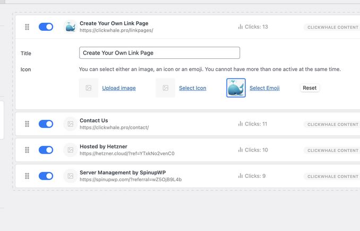
Task: Click placeholder icon next to Hosted by Hetzner
Action: pyautogui.click(x=70, y=150)
